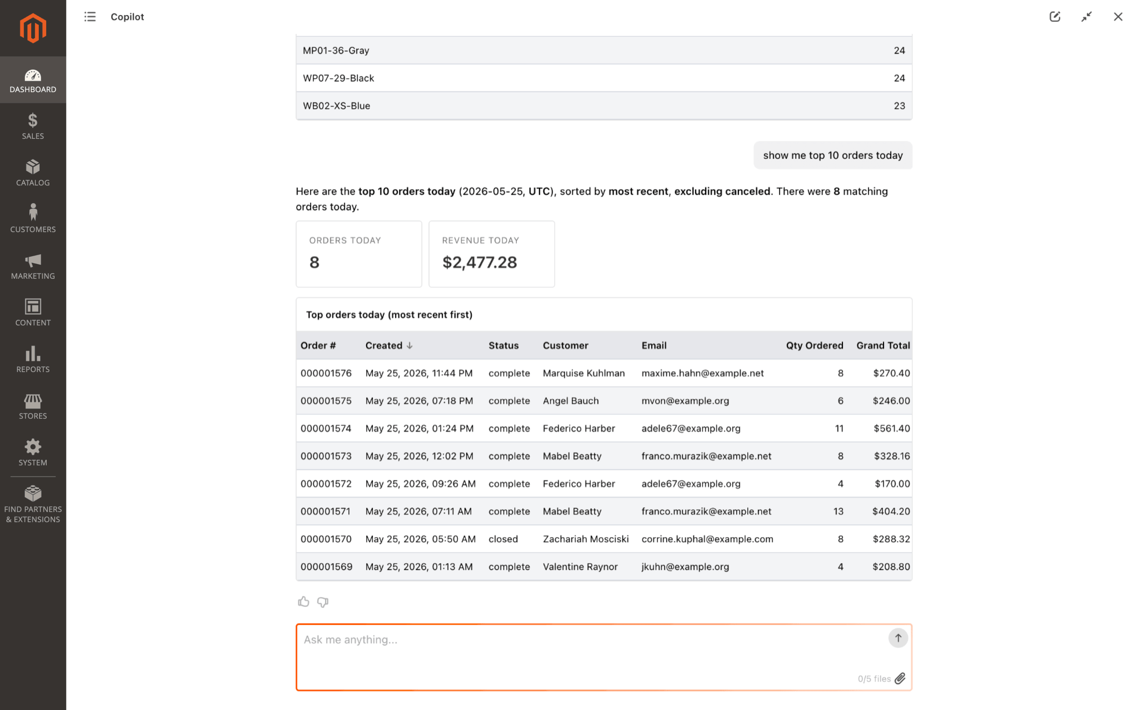Attach a file with paperclip icon
This screenshot has height=710, width=1138.
(x=900, y=678)
